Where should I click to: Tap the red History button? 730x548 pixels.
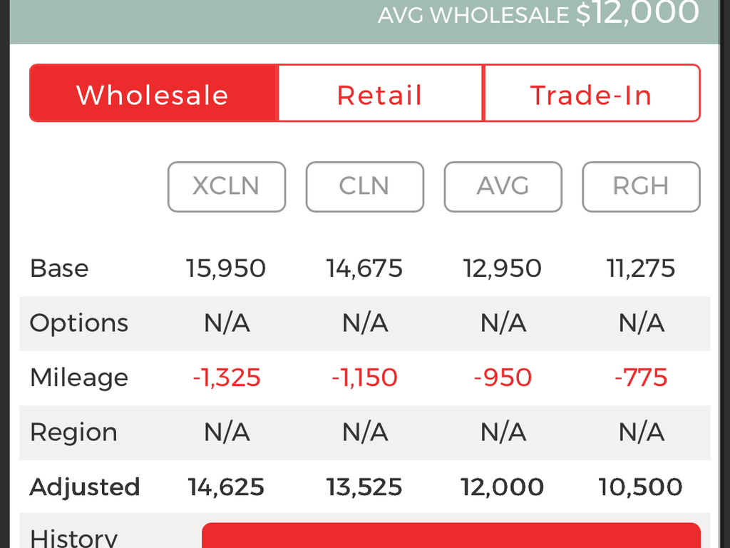pyautogui.click(x=451, y=535)
